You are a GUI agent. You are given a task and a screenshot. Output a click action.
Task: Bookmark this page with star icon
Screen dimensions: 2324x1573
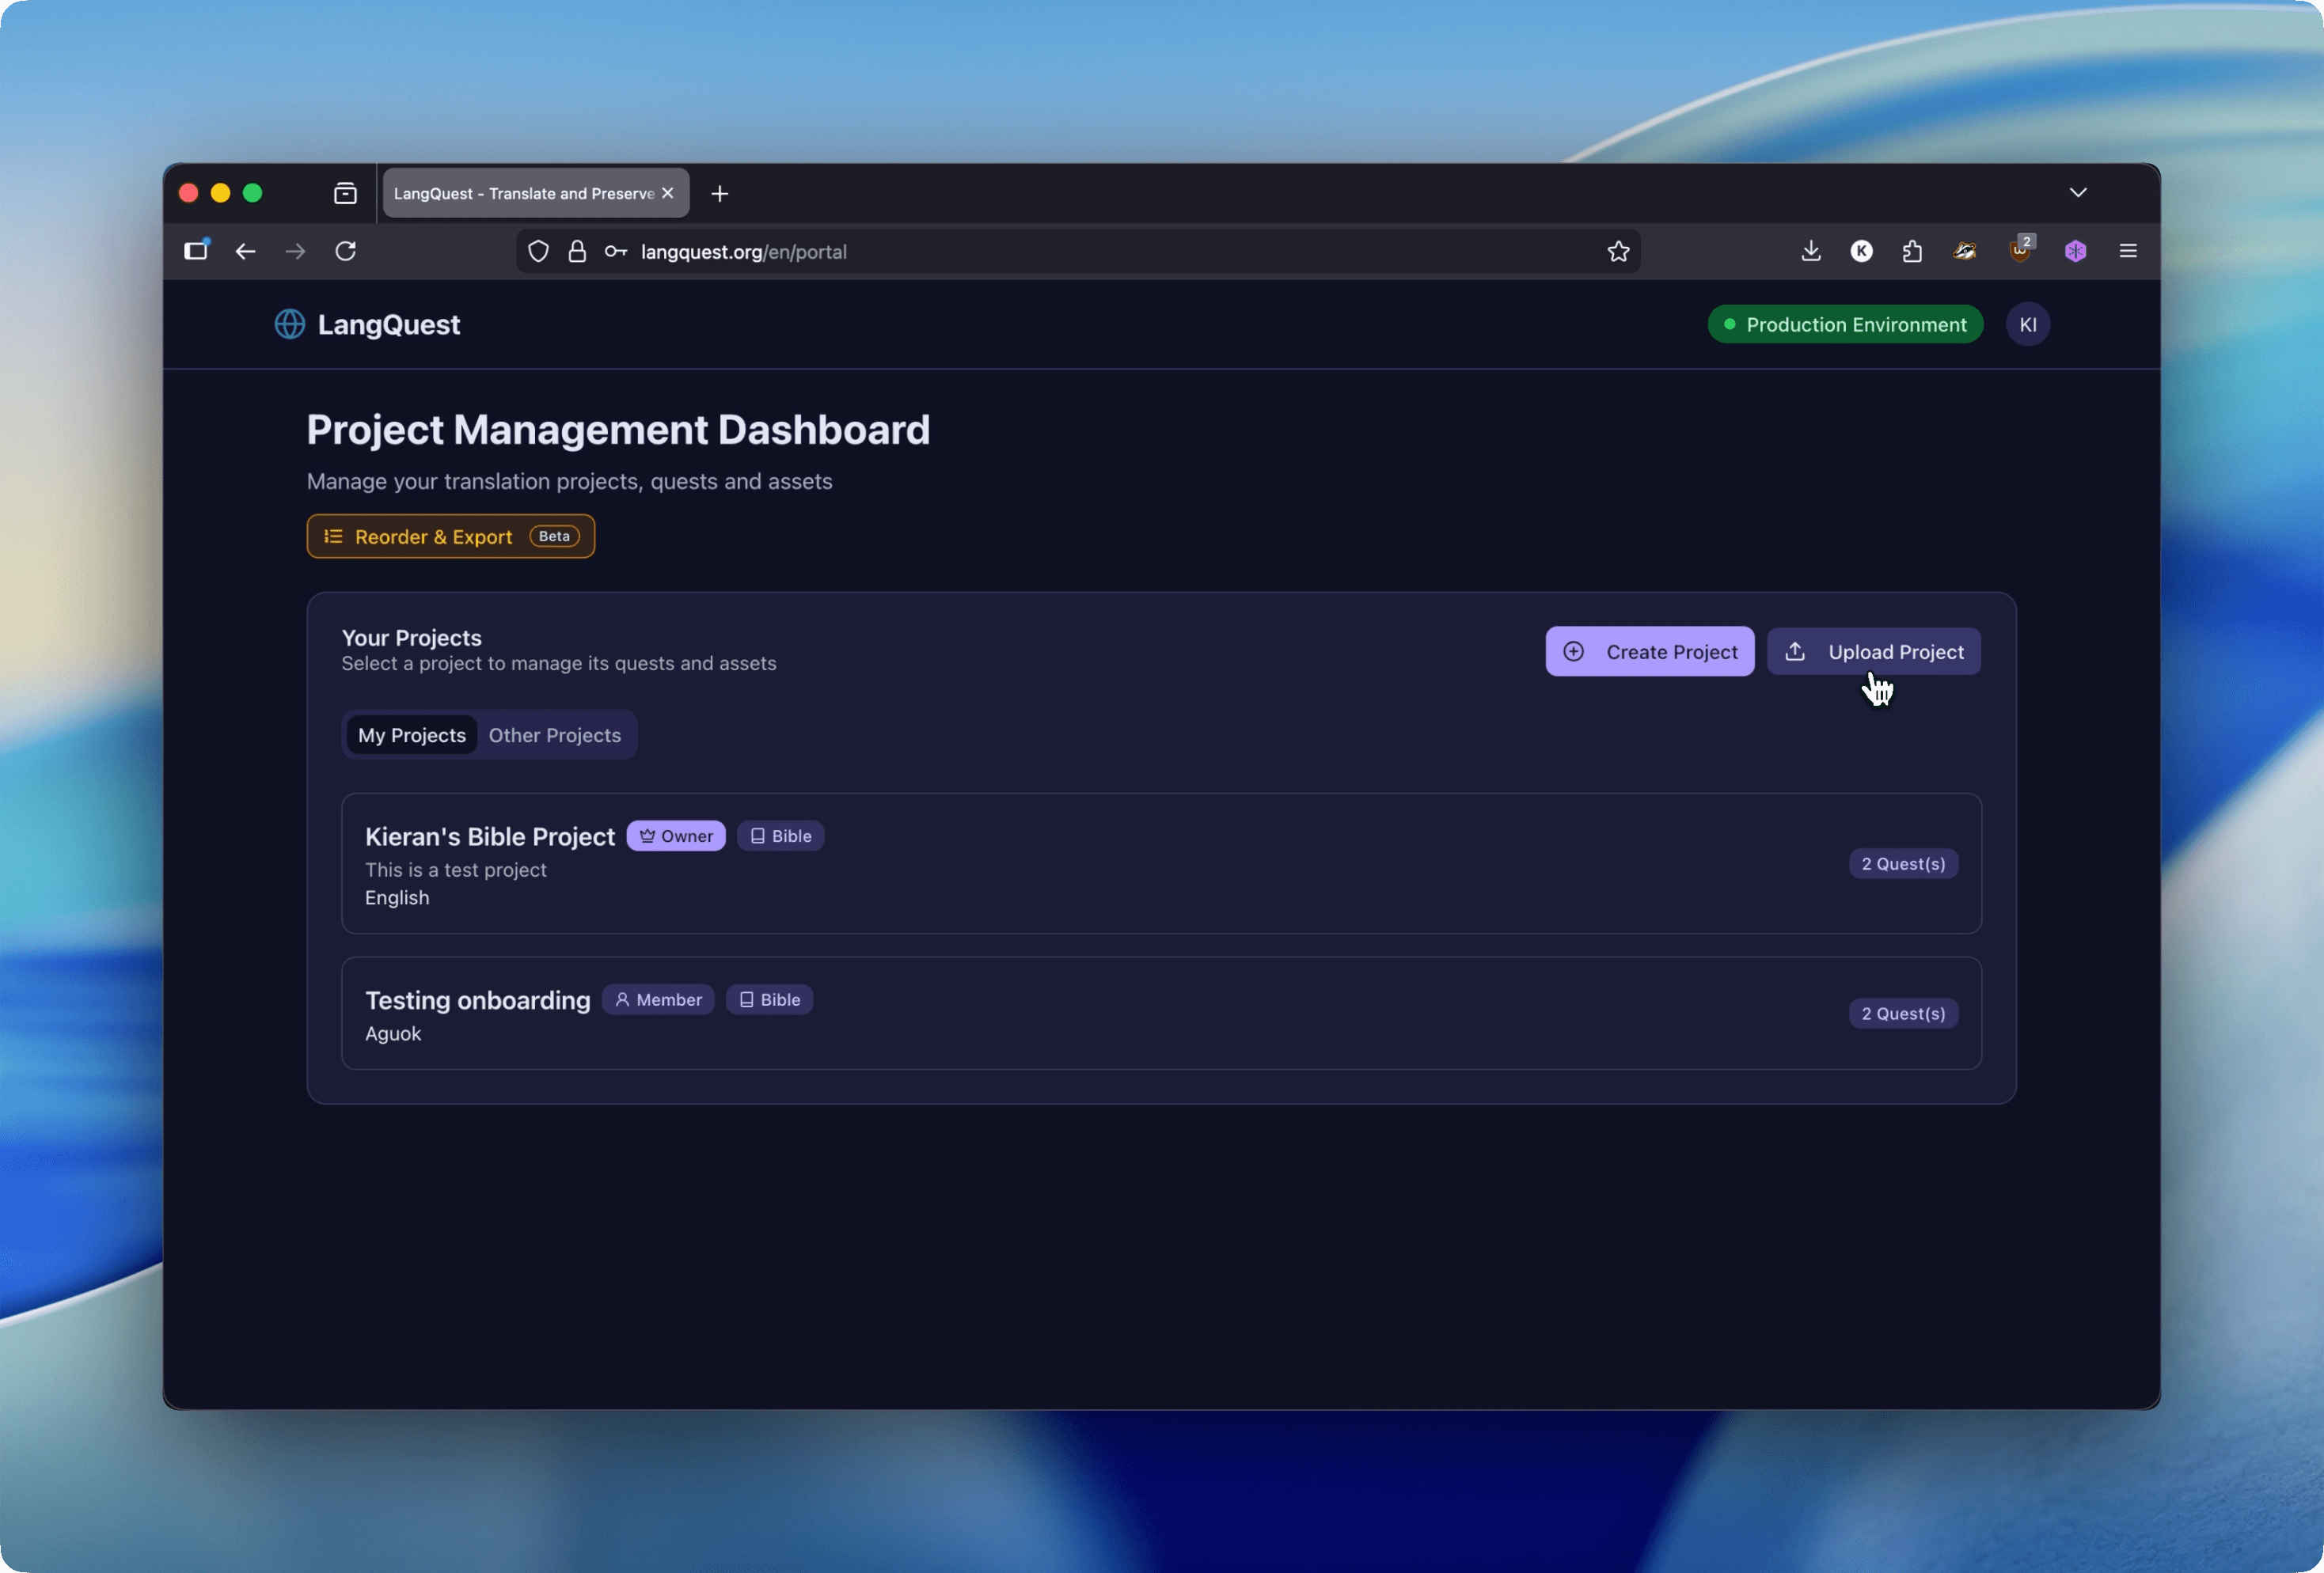[1618, 252]
